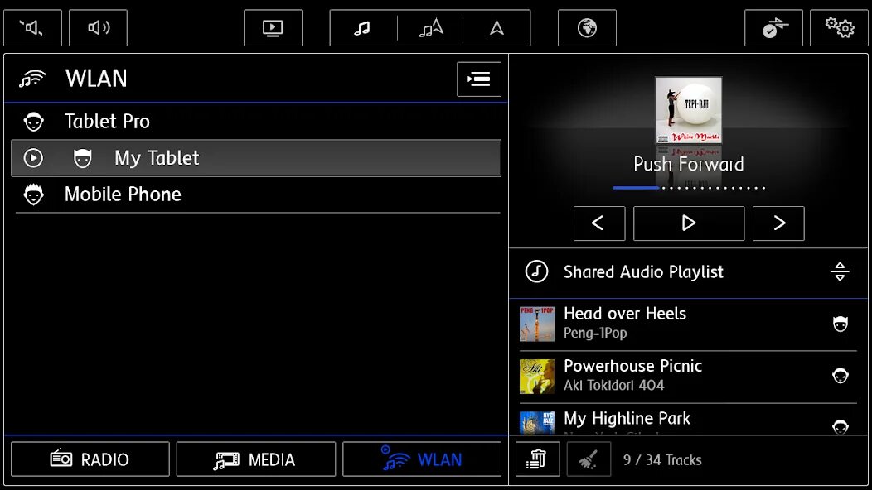Image resolution: width=872 pixels, height=490 pixels.
Task: Select the split music and navigation view
Action: click(x=430, y=28)
